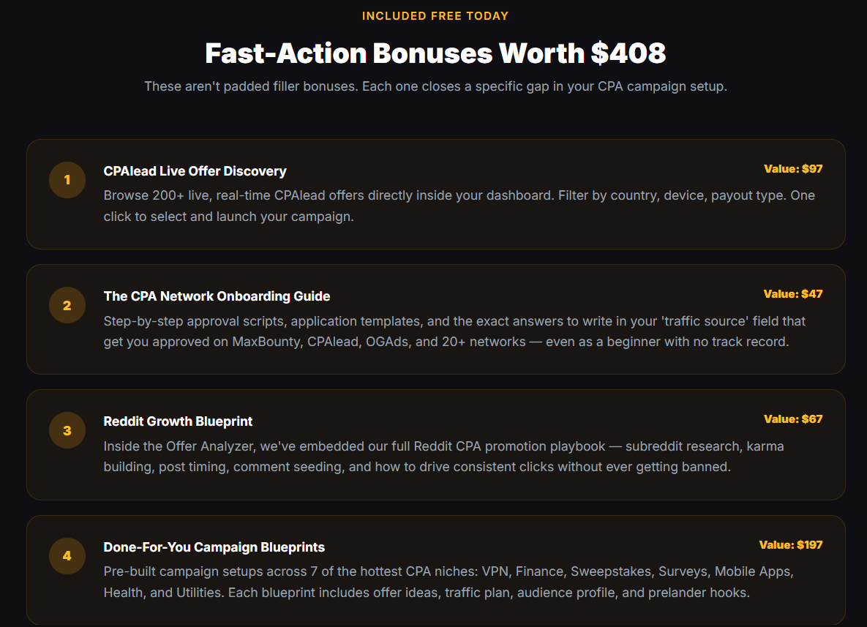This screenshot has width=867, height=627.
Task: Click the Fast-Action Bonuses Worth $408 headline
Action: coord(435,53)
